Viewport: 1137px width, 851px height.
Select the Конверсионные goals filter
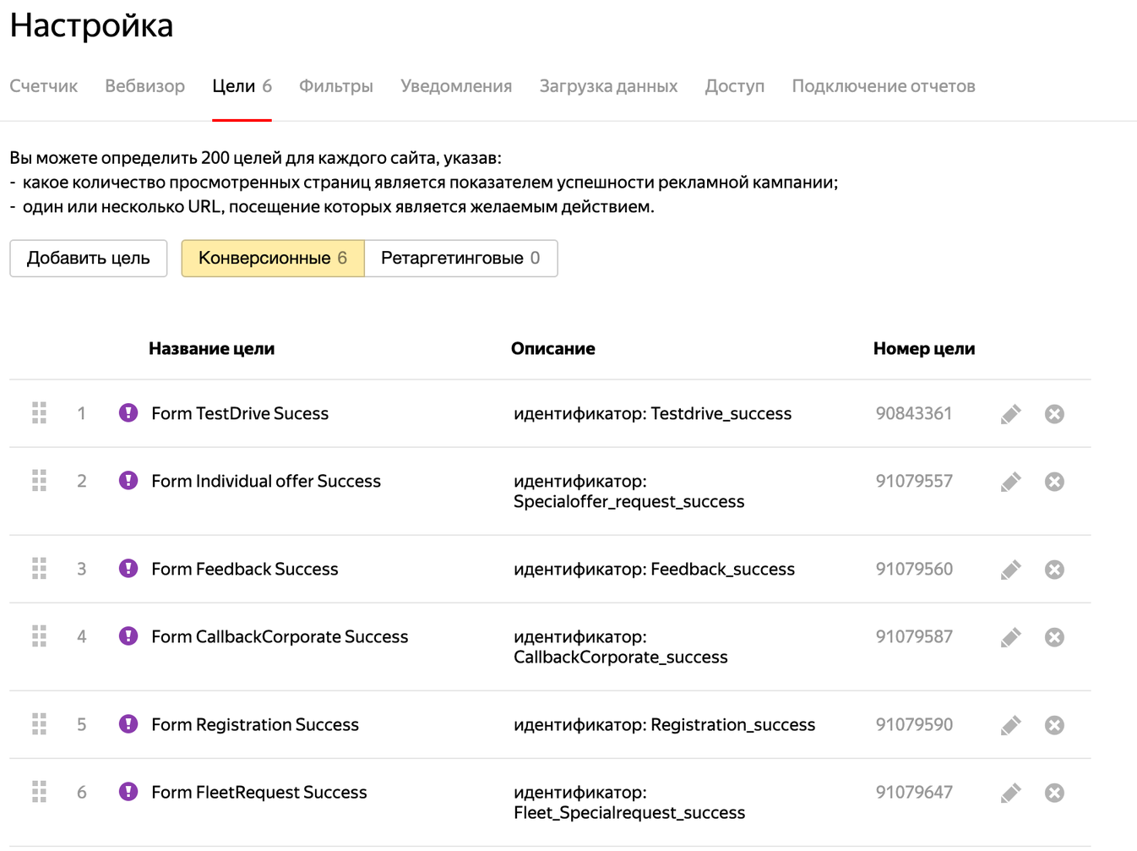273,258
